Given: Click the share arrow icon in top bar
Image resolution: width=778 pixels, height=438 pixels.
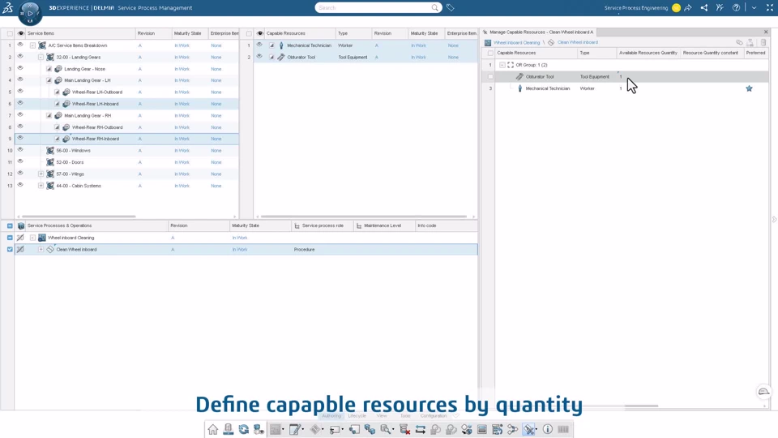Looking at the screenshot, I should [688, 7].
